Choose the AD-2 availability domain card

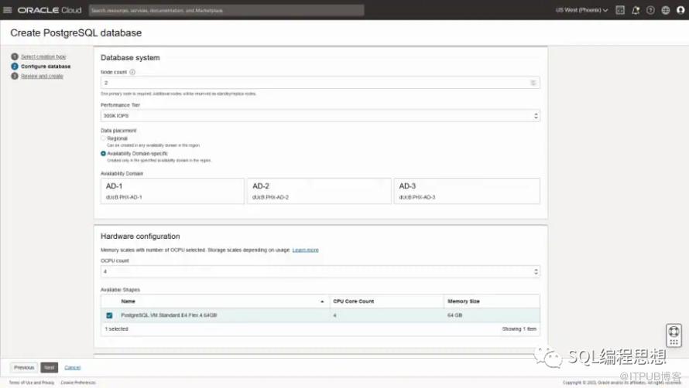coord(319,191)
